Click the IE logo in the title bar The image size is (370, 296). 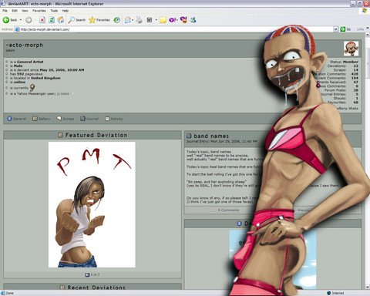[3, 4]
